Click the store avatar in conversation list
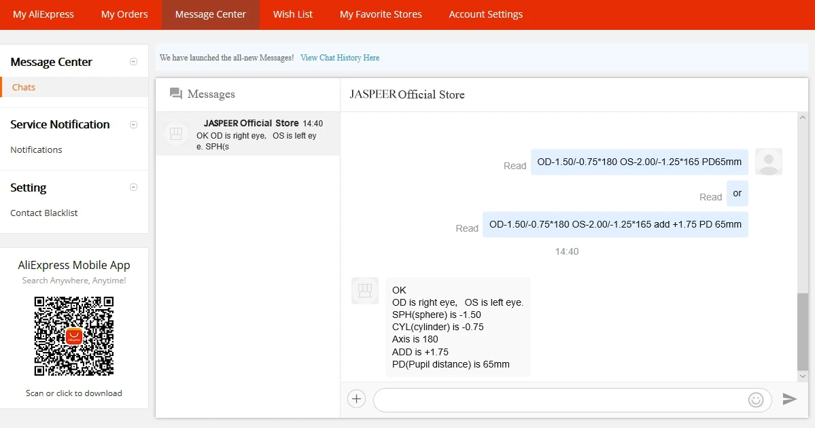 [176, 133]
